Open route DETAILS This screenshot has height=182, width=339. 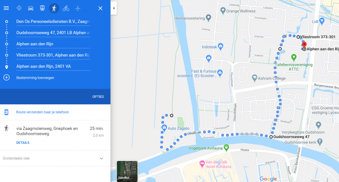[x=23, y=143]
